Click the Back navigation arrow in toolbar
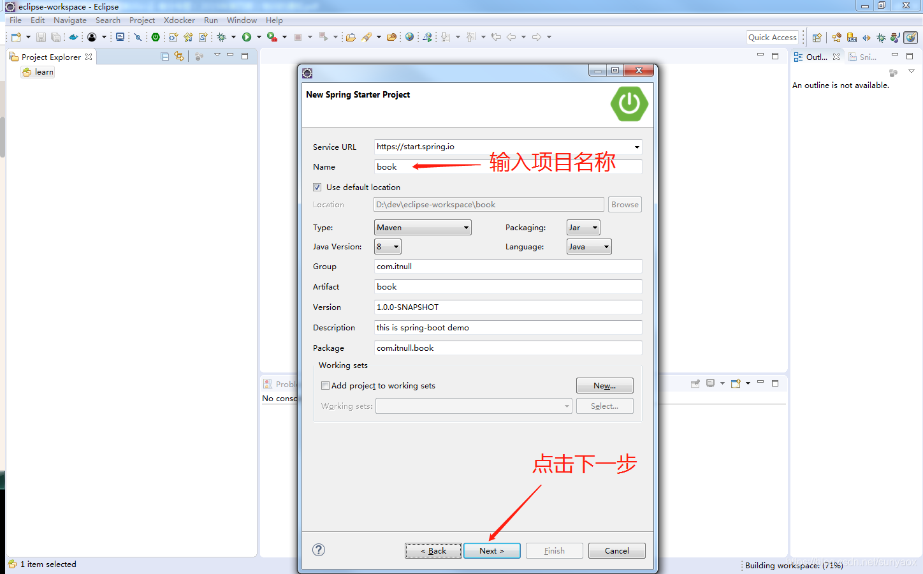Image resolution: width=923 pixels, height=574 pixels. [x=511, y=37]
